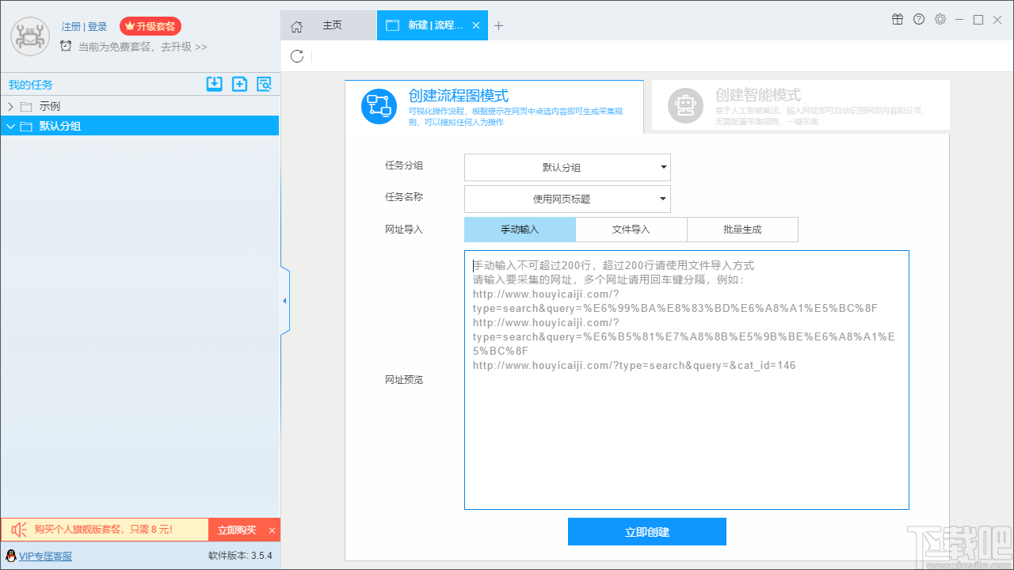Click the alarm clock icon beside free plan text
The image size is (1014, 570).
click(x=66, y=46)
